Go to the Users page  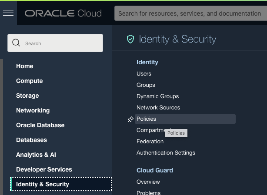(144, 74)
